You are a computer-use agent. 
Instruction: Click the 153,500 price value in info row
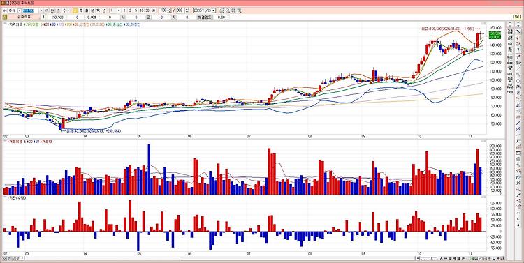click(57, 17)
